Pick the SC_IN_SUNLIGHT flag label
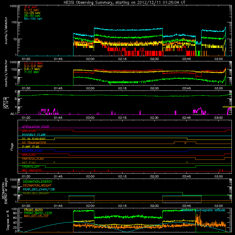This screenshot has width=235, height=235. [34, 139]
